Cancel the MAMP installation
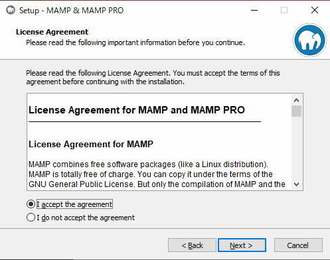 [x=298, y=245]
